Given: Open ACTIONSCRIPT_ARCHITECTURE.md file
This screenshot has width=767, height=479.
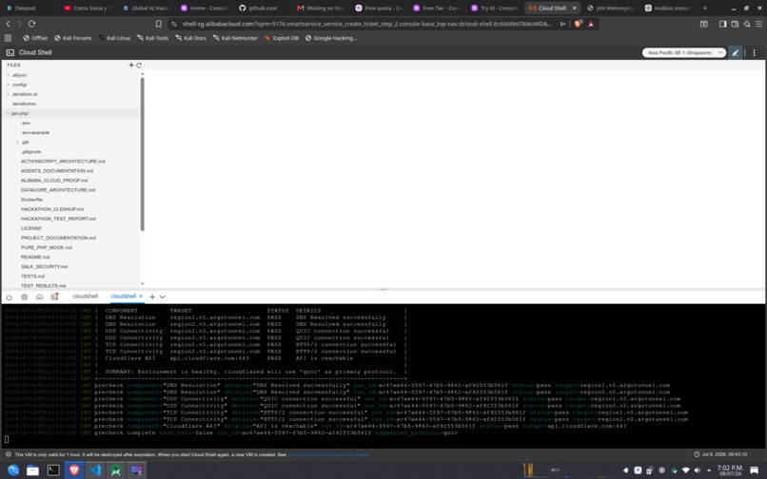Looking at the screenshot, I should click(x=63, y=162).
